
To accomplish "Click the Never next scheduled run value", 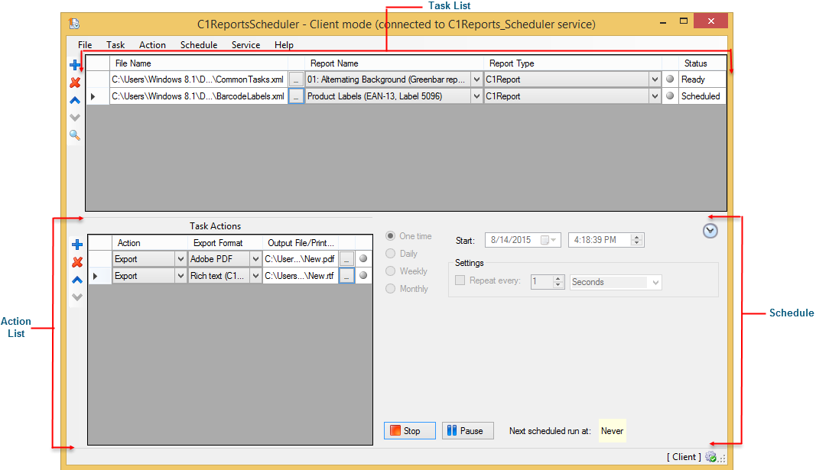I will pos(612,430).
